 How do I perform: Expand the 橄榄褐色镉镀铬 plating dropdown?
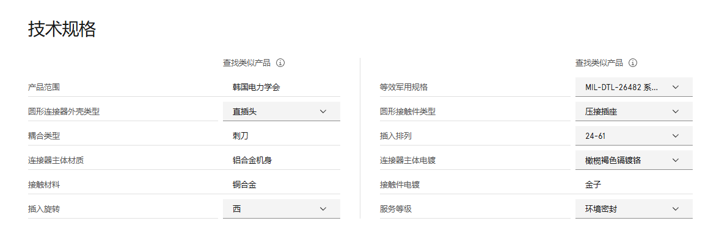634,160
